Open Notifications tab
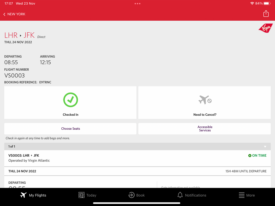The image size is (275, 206). point(192,195)
